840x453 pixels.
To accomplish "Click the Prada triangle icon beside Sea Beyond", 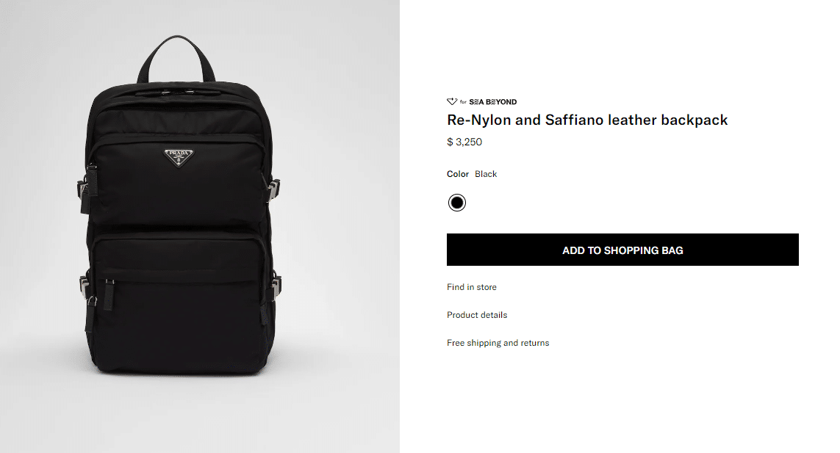I will [452, 102].
